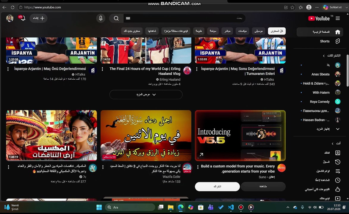The width and height of the screenshot is (349, 214).
Task: Open Wazifa Dzikr channel avatar
Action: (187, 168)
